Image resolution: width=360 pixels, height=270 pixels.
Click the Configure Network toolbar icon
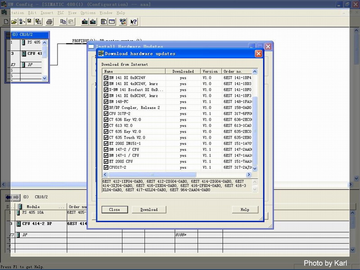pyautogui.click(x=123, y=22)
